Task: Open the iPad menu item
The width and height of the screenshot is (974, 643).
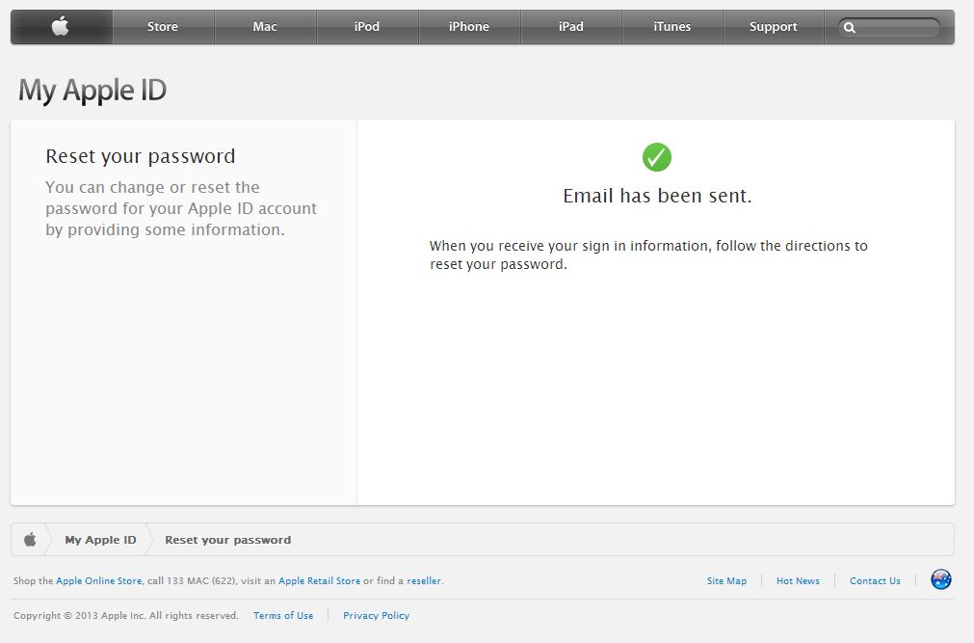Action: [x=571, y=27]
